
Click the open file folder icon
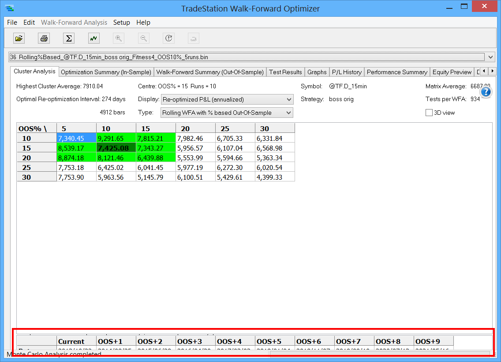pos(19,38)
